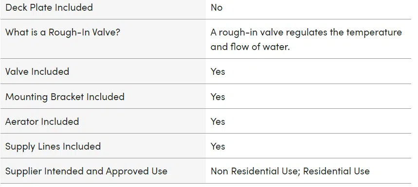Click 'and flow of water.' line
This screenshot has width=418, height=187.
click(250, 47)
